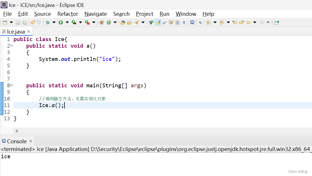This screenshot has width=312, height=176.
Task: Click the editor horizontal scrollbar left arrow
Action: [x=16, y=131]
